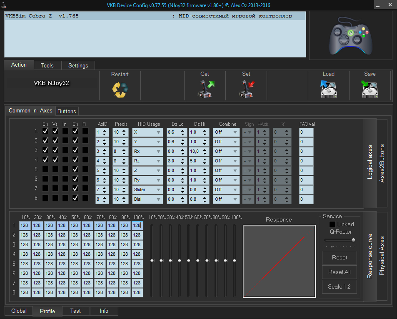Click the Response curve graph
This screenshot has width=397, height=319.
(279, 261)
